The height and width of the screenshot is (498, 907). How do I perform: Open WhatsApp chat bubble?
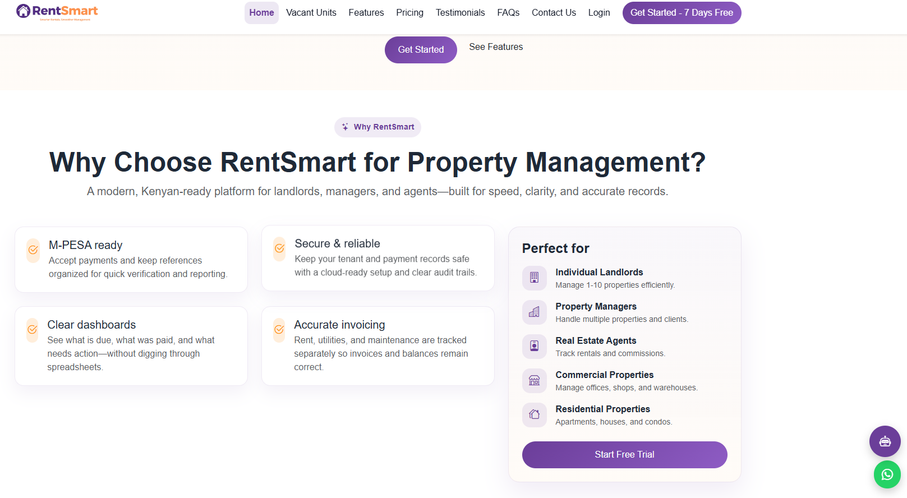(887, 474)
